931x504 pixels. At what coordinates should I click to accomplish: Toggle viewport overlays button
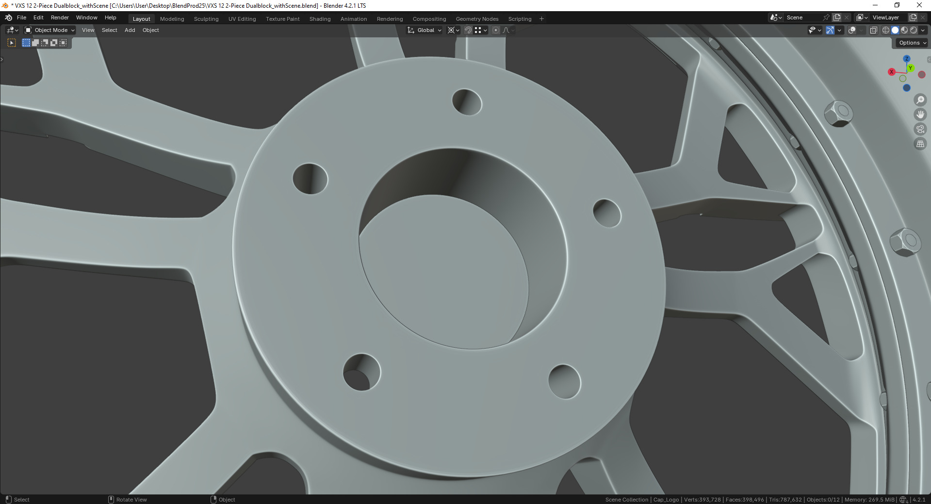coord(852,30)
